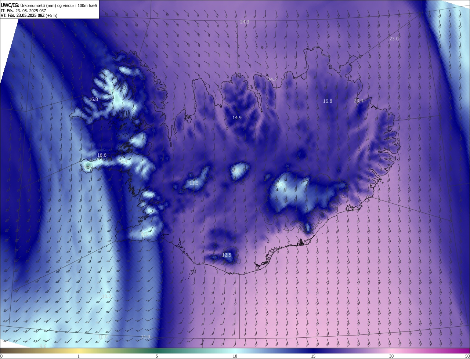Screen dimensions: 470x359
Task: Click the 11.5 value label on the map
Action: point(194,183)
